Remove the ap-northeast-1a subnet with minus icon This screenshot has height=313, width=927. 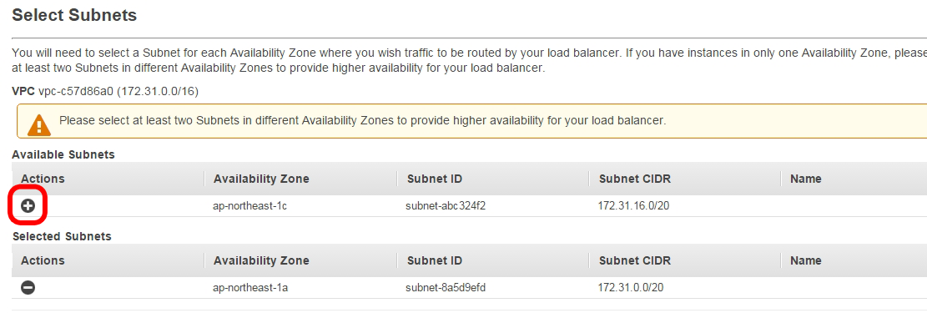tap(28, 288)
